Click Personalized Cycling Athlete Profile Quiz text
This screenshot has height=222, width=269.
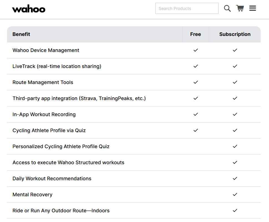point(61,147)
